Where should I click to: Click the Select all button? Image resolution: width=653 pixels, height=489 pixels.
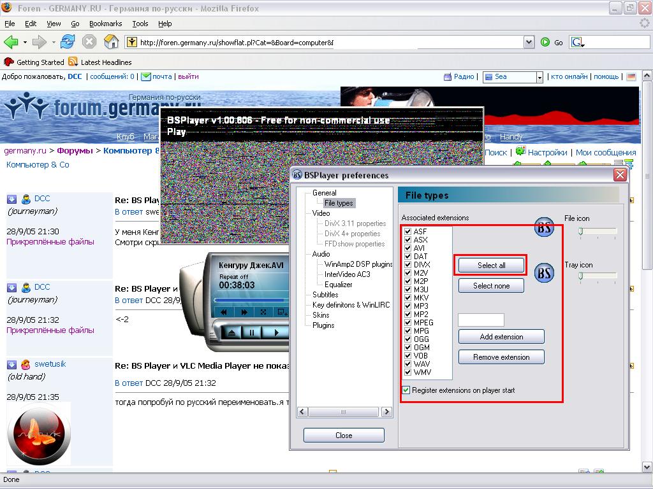(x=491, y=266)
